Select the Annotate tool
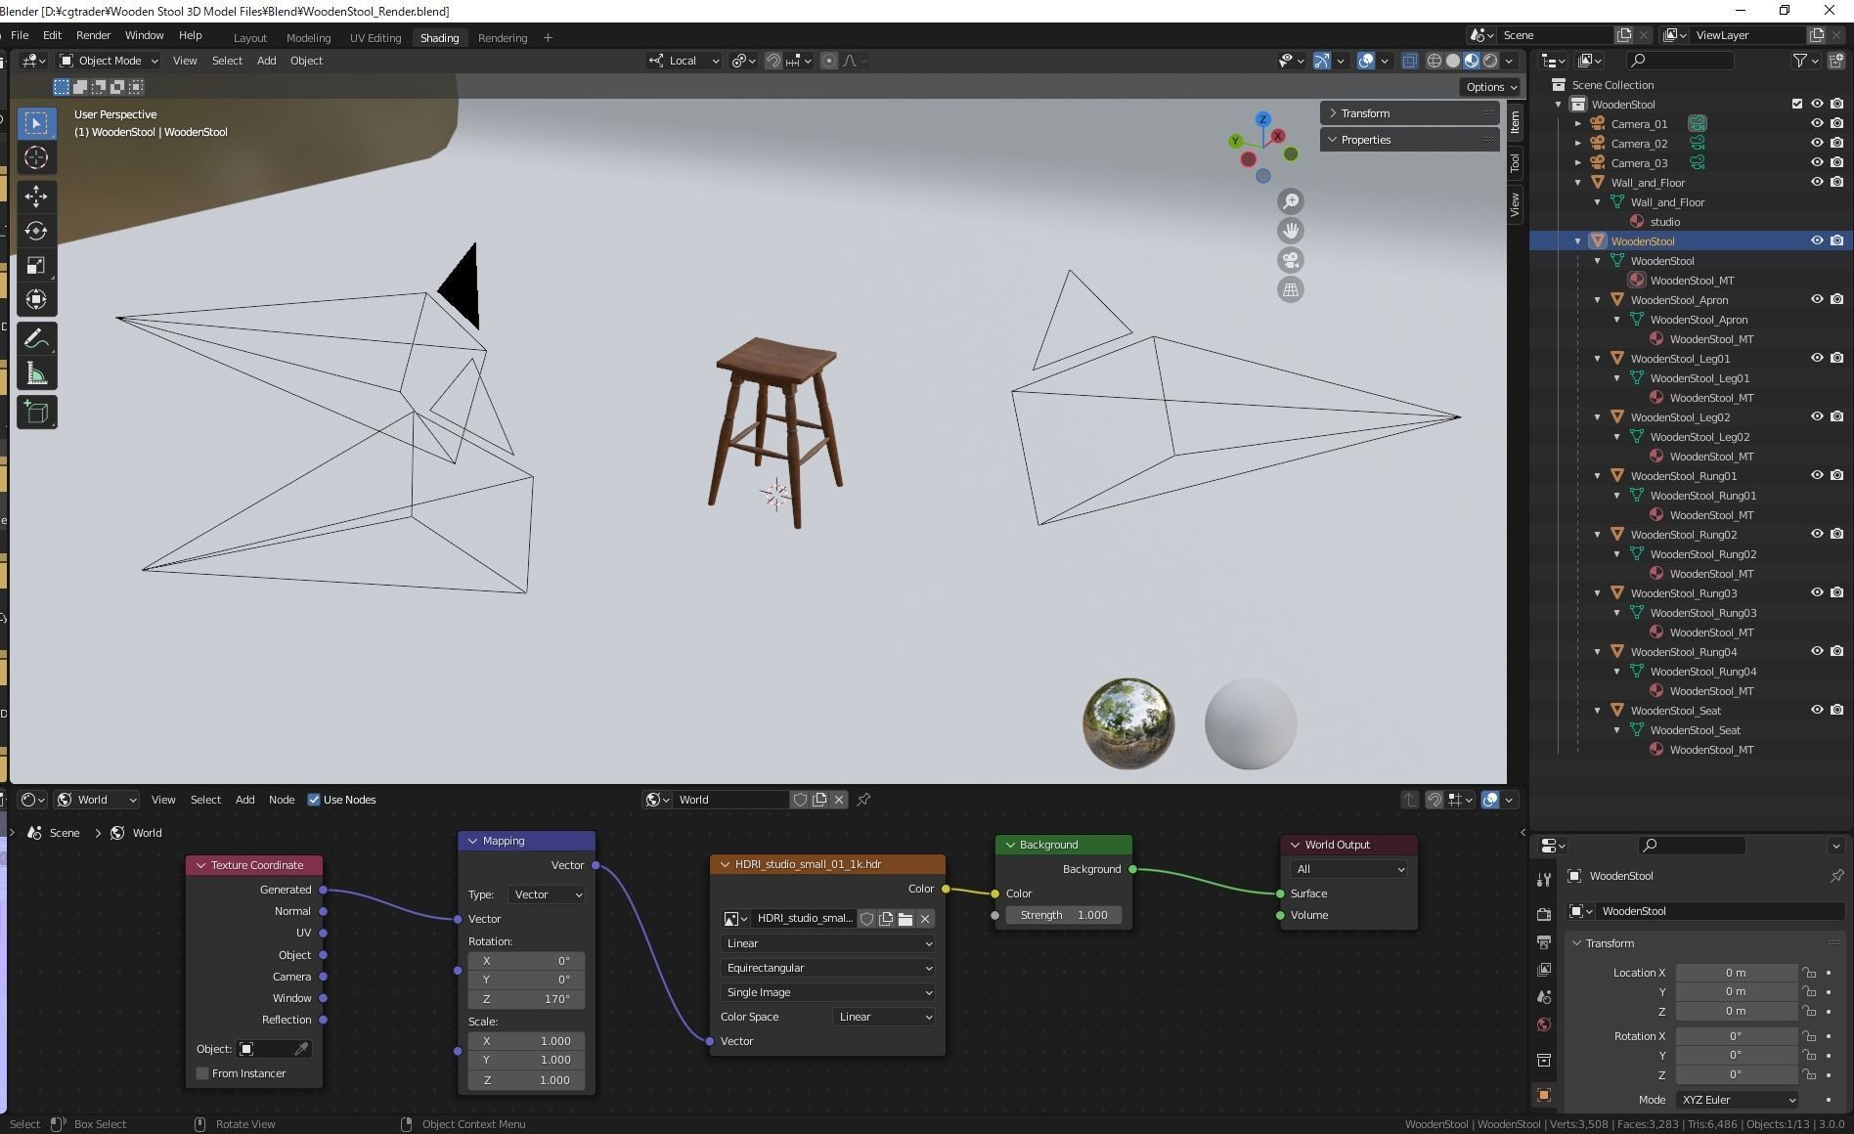Viewport: 1854px width, 1134px height. coord(36,339)
